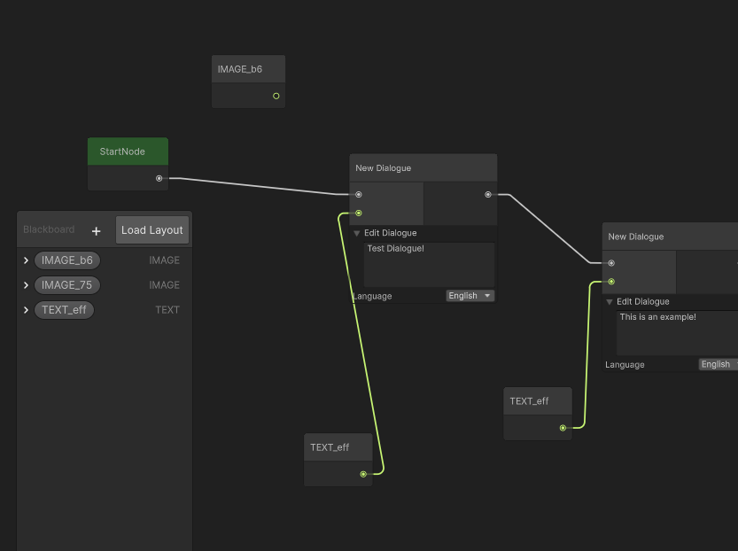The width and height of the screenshot is (738, 551).
Task: Click the 'This is an example!' text field
Action: (x=677, y=333)
